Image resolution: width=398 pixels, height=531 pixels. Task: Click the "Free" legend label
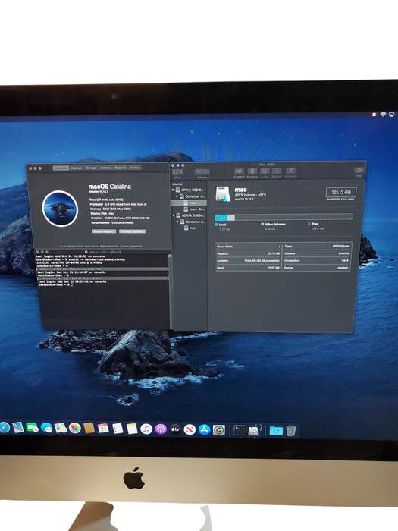coord(315,224)
